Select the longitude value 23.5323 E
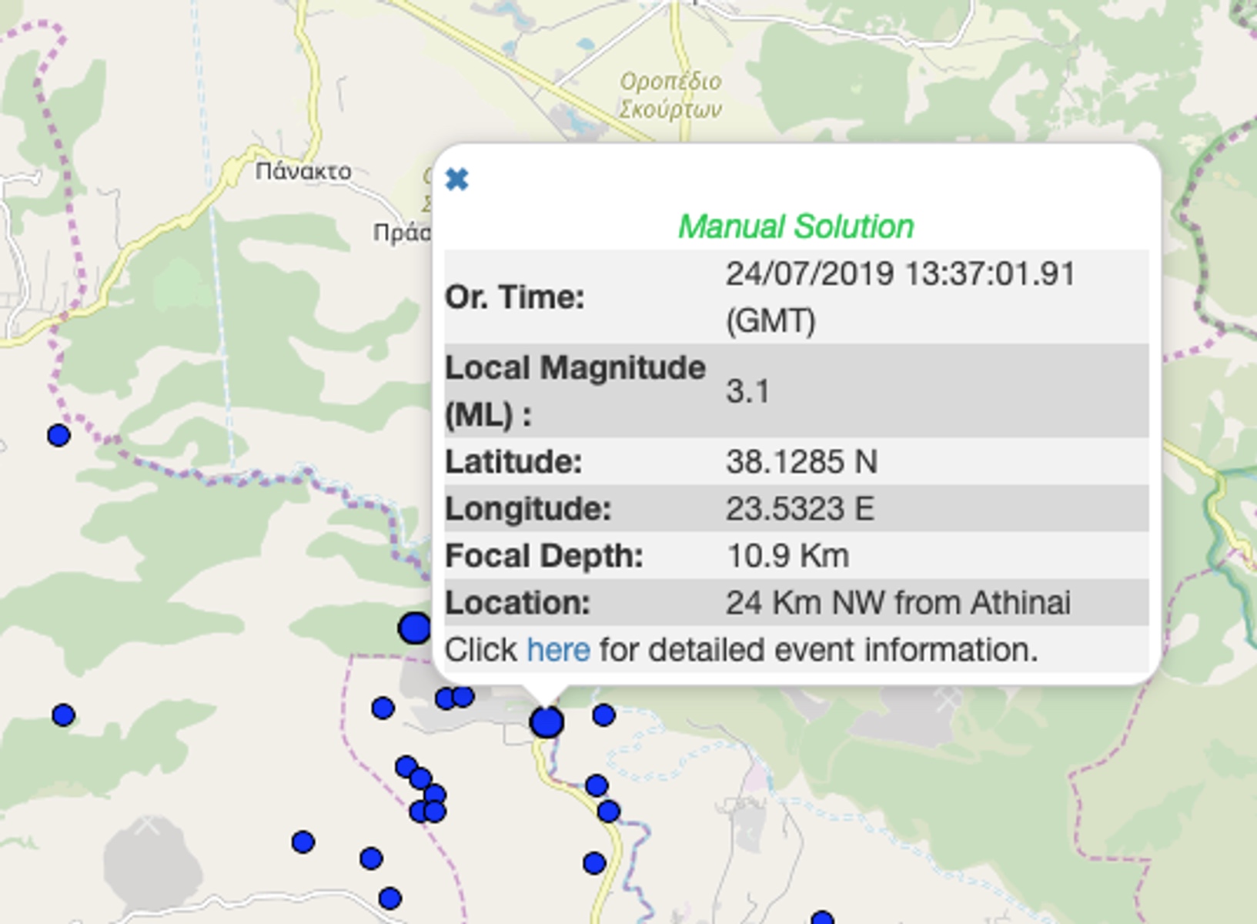 point(800,509)
